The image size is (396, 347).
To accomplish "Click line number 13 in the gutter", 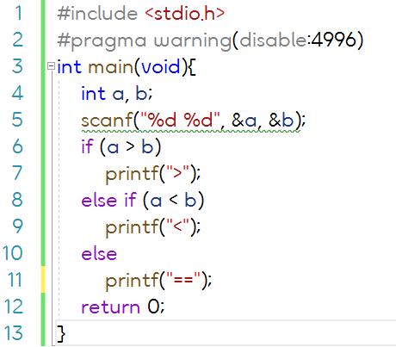I will [x=13, y=333].
